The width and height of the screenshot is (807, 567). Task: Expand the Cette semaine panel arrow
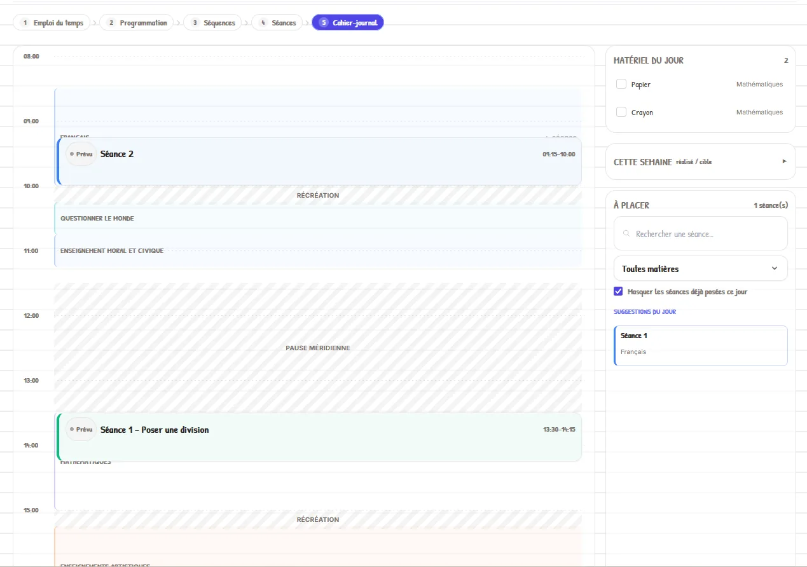(784, 161)
